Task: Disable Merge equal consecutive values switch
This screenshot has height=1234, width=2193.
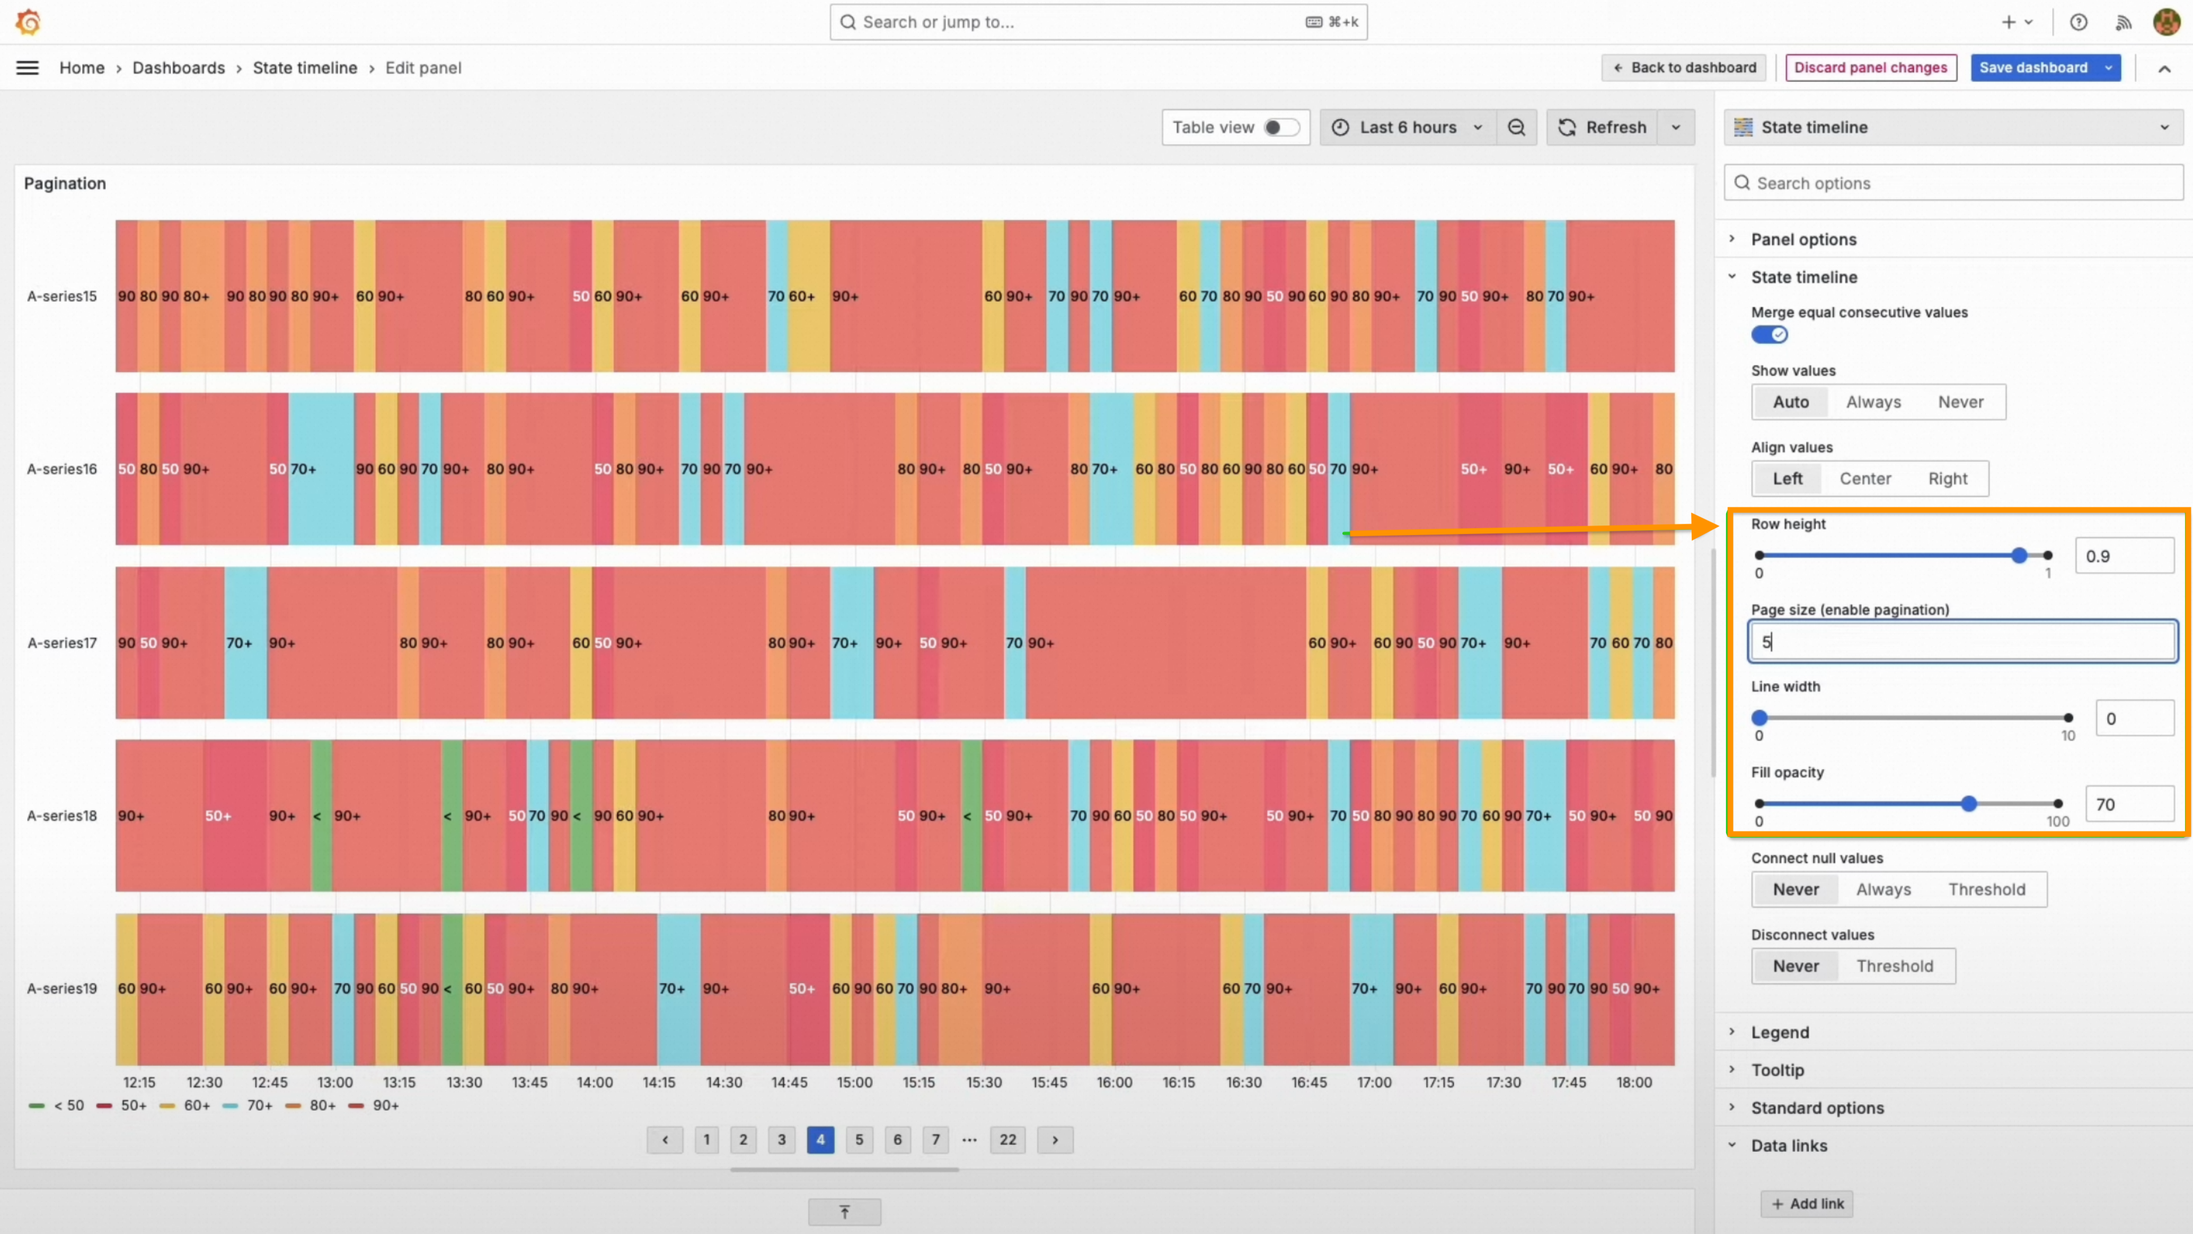Action: (x=1769, y=335)
